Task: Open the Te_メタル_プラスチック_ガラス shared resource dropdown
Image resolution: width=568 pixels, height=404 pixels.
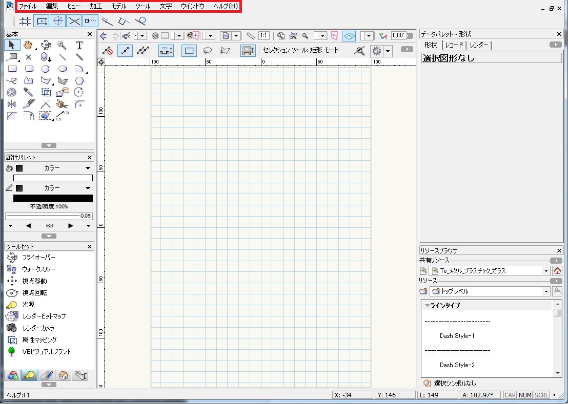Action: coord(490,271)
